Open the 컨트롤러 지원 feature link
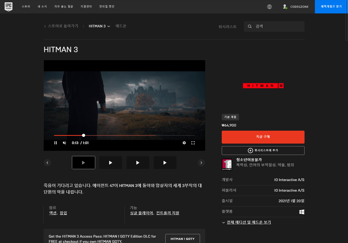Viewport: 348px width, 243px height. [168, 213]
